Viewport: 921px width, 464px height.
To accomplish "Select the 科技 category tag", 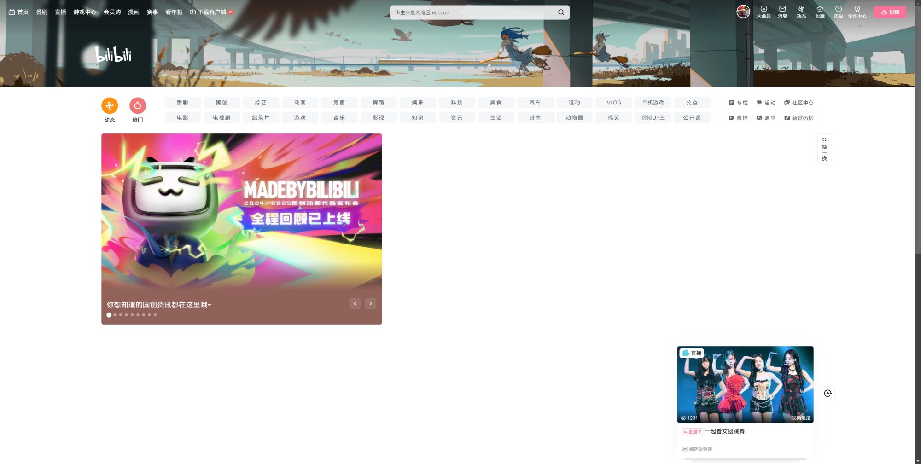I will [x=457, y=103].
